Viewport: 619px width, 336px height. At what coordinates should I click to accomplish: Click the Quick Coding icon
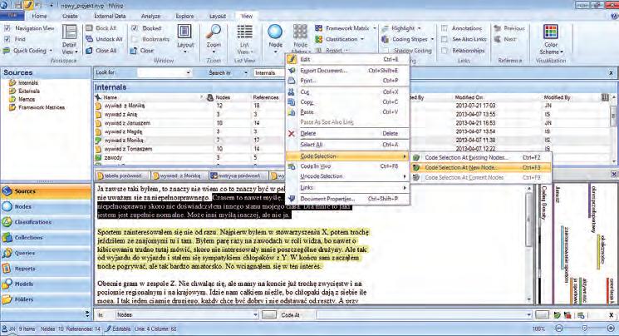coord(7,51)
